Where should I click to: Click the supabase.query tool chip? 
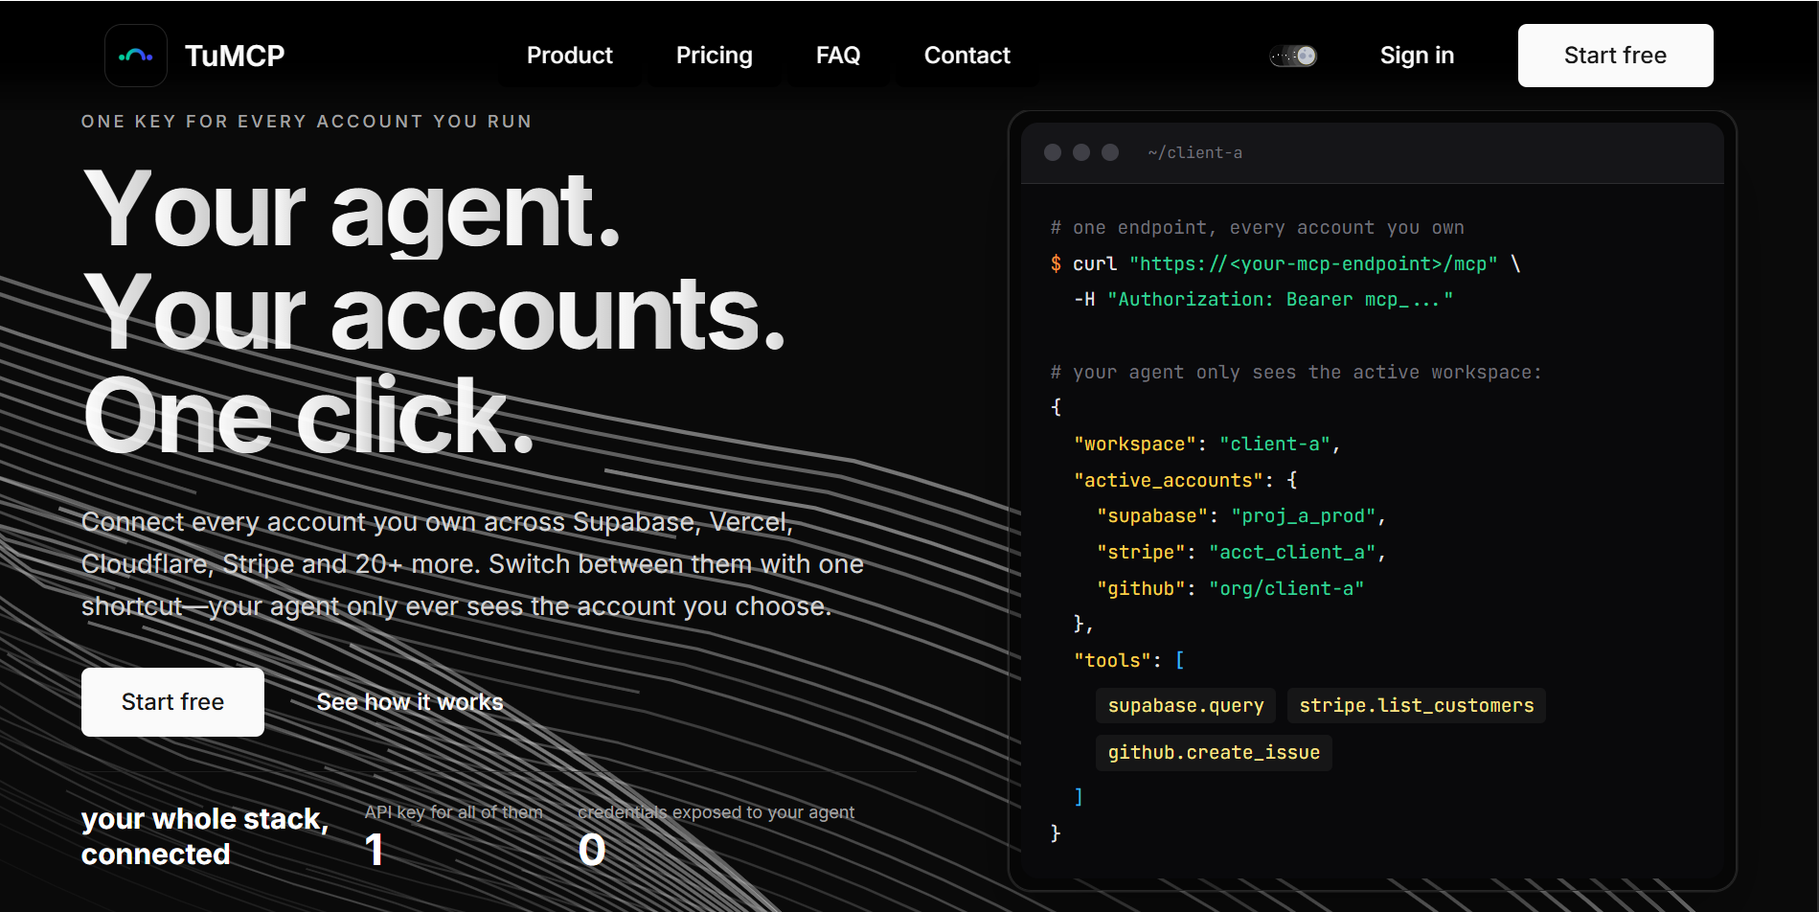click(1186, 706)
